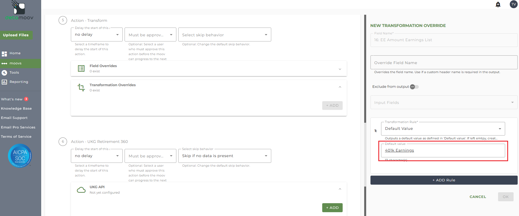Go to the Home menu item

[15, 53]
